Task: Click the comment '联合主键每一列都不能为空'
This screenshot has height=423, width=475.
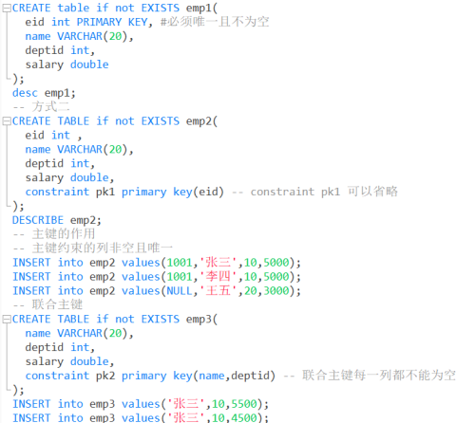Action: coord(379,376)
